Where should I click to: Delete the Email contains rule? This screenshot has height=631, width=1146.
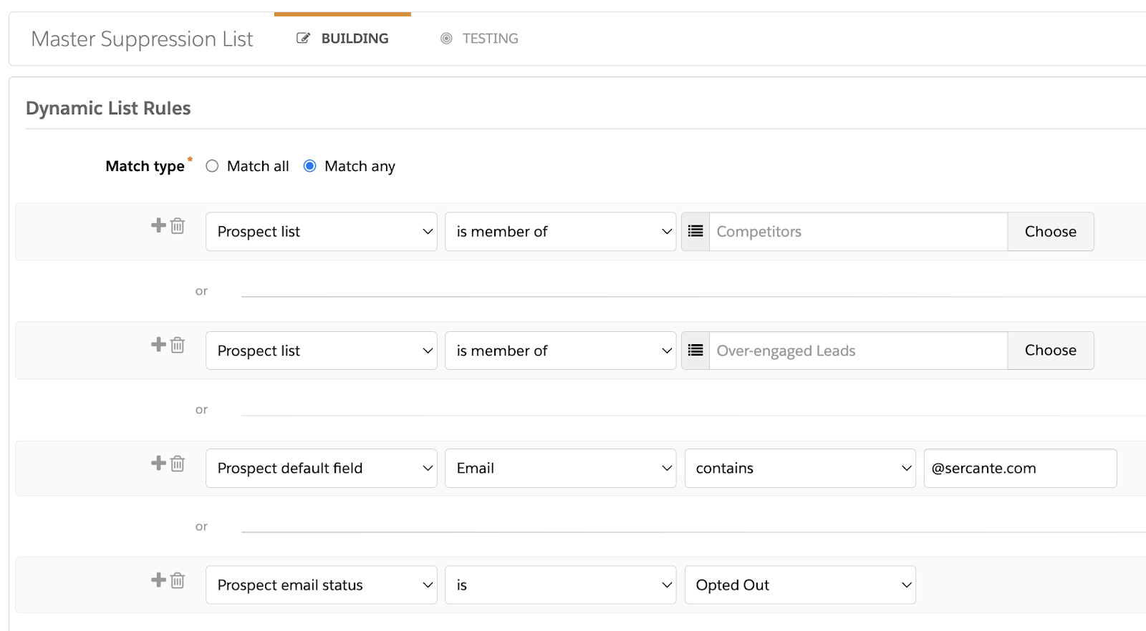pos(178,464)
